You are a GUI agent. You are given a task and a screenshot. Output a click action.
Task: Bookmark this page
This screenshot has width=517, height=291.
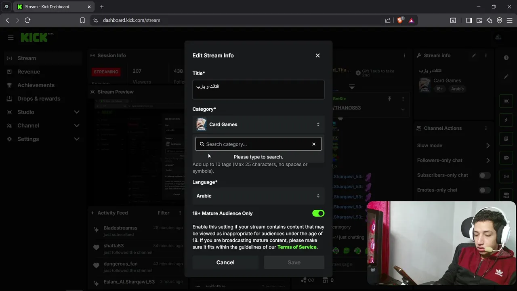coord(82,20)
